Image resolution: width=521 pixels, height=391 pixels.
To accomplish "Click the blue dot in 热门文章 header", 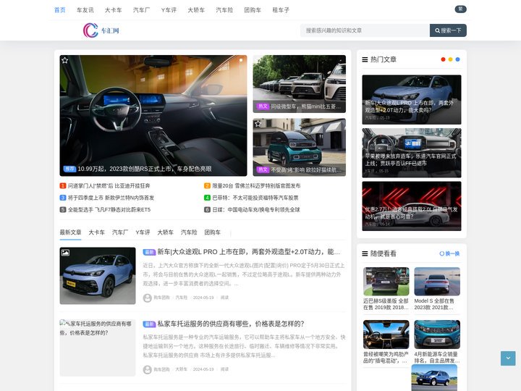I will point(457,59).
